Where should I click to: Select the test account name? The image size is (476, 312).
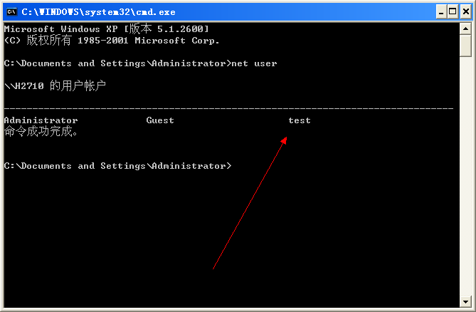(x=300, y=120)
